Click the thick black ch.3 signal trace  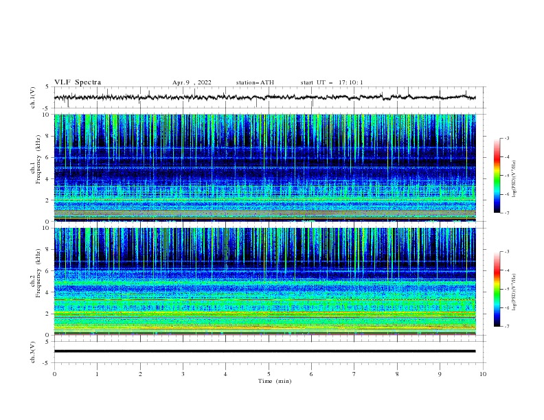[264, 351]
